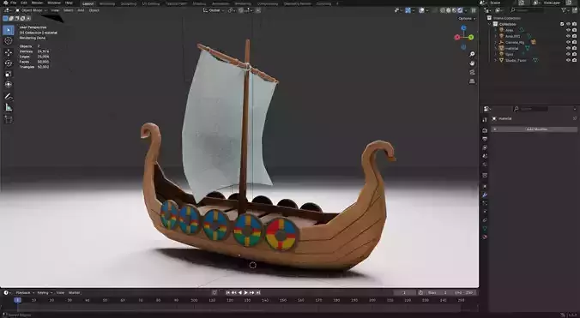The image size is (580, 318).
Task: Expand the Area object in outliner
Action: coord(496,30)
